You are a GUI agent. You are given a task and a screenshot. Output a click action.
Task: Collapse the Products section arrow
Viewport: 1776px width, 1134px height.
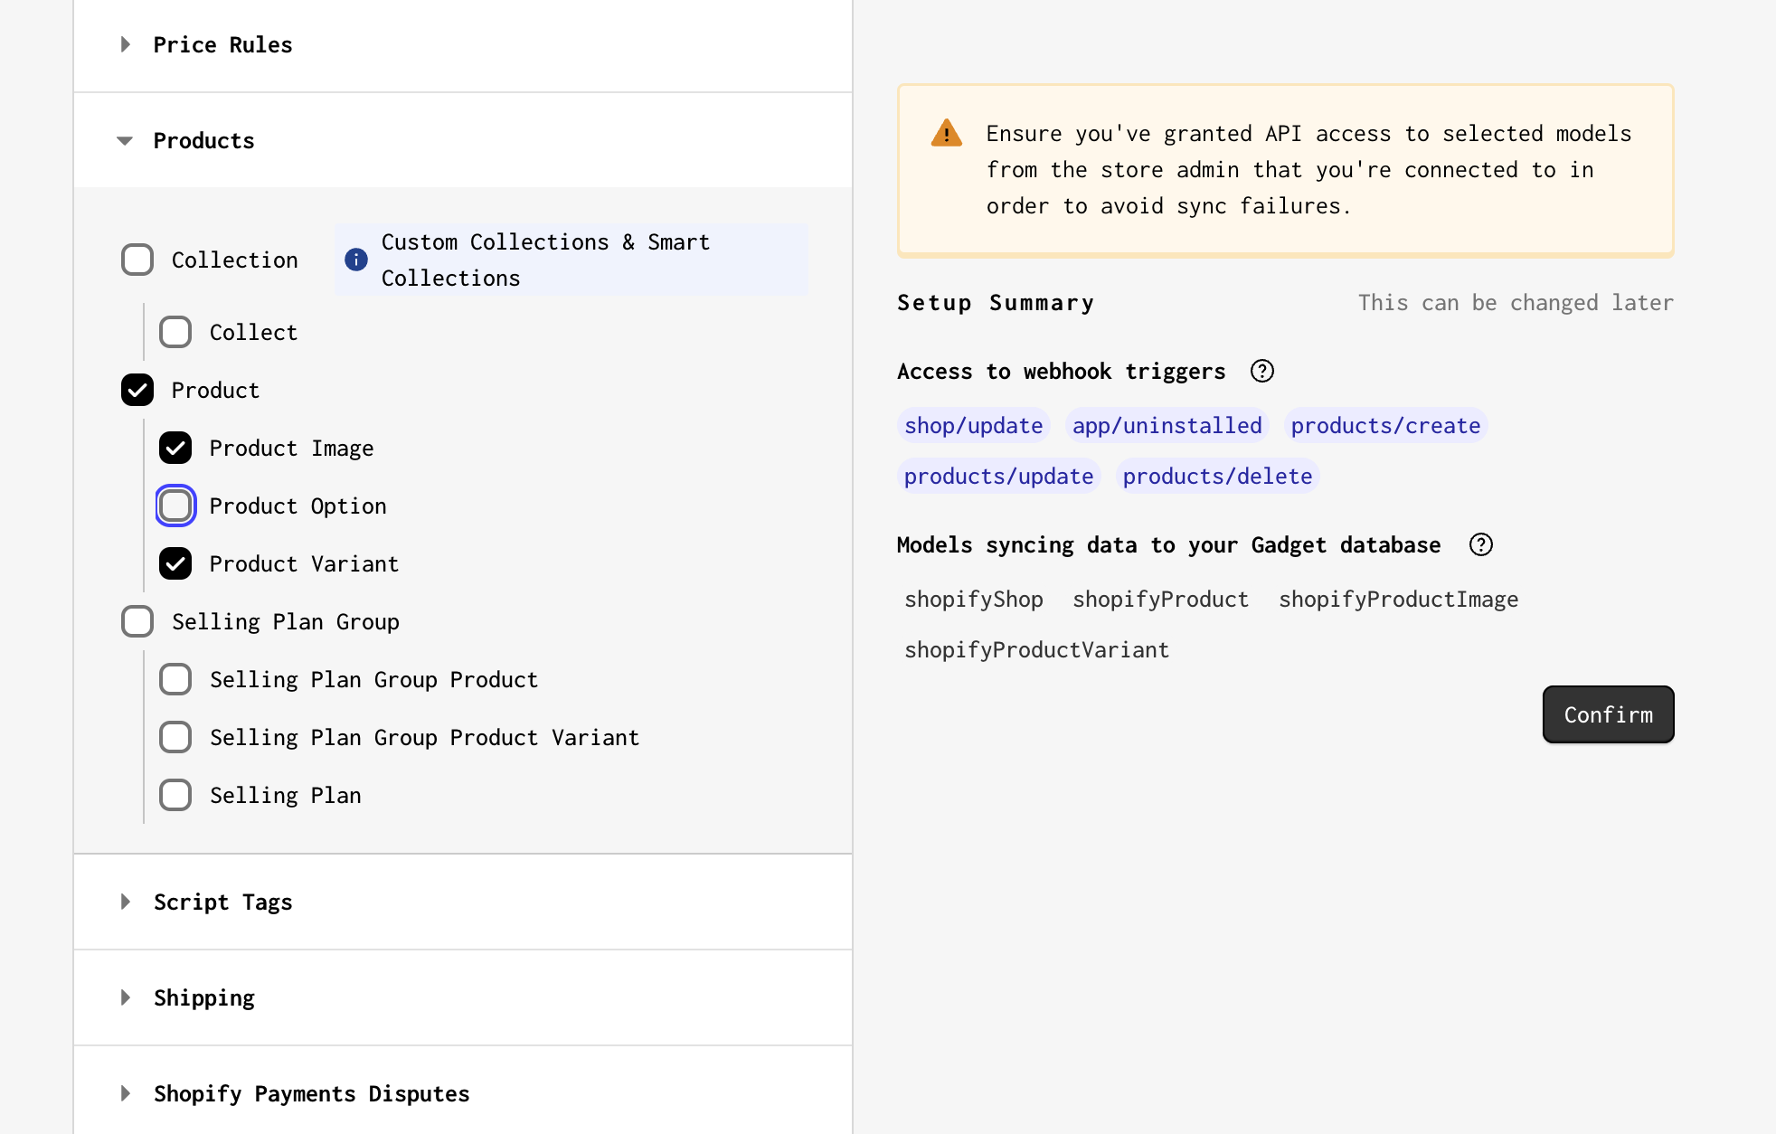pos(125,140)
